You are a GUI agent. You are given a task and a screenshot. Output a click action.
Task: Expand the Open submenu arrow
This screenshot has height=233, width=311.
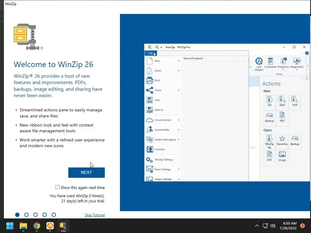(x=179, y=70)
